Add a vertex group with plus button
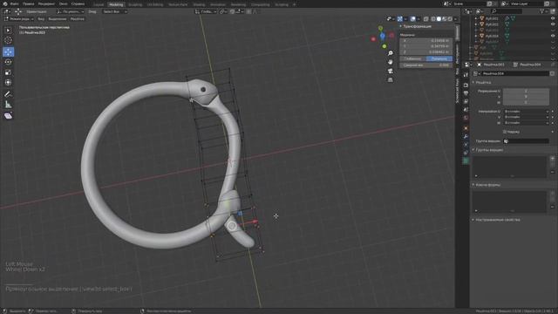The width and height of the screenshot is (558, 314). point(552,159)
